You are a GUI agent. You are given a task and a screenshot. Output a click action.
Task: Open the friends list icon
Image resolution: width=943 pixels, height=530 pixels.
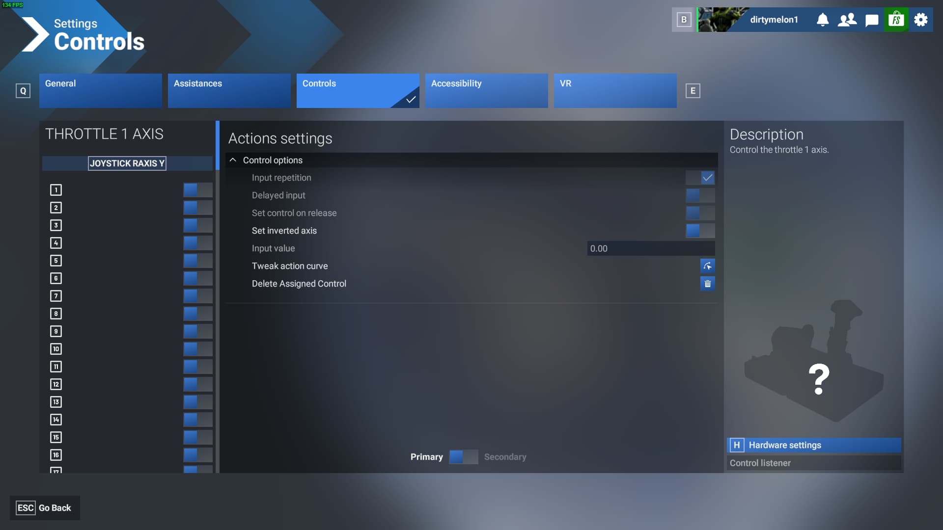tap(847, 20)
